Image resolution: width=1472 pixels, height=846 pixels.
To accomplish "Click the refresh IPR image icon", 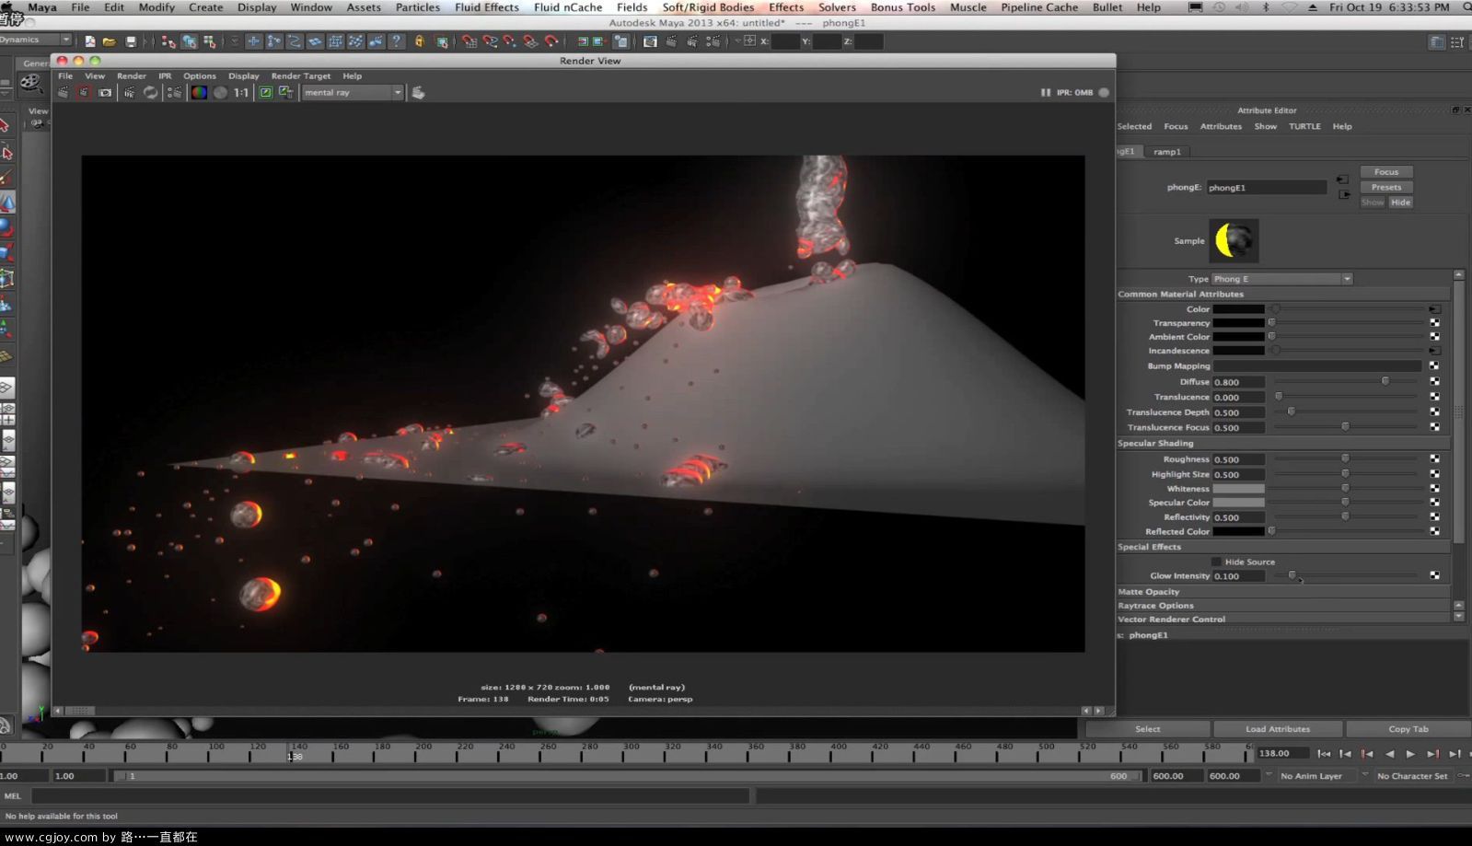I will point(150,92).
